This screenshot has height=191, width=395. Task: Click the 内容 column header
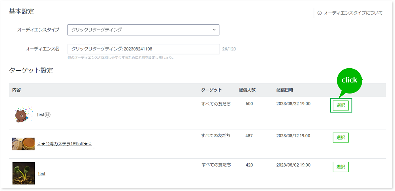[16, 90]
